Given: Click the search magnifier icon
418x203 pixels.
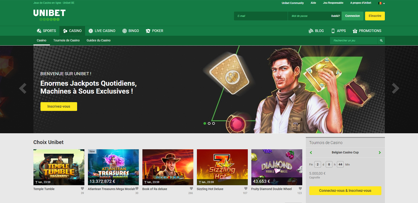Looking at the screenshot, I should coord(381,40).
